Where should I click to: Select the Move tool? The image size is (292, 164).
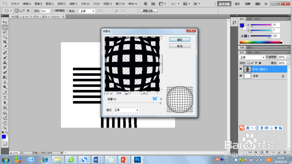tap(5, 22)
